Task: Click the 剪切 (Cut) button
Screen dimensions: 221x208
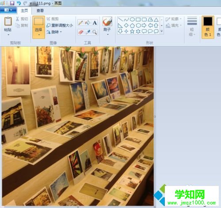Action: pos(22,19)
